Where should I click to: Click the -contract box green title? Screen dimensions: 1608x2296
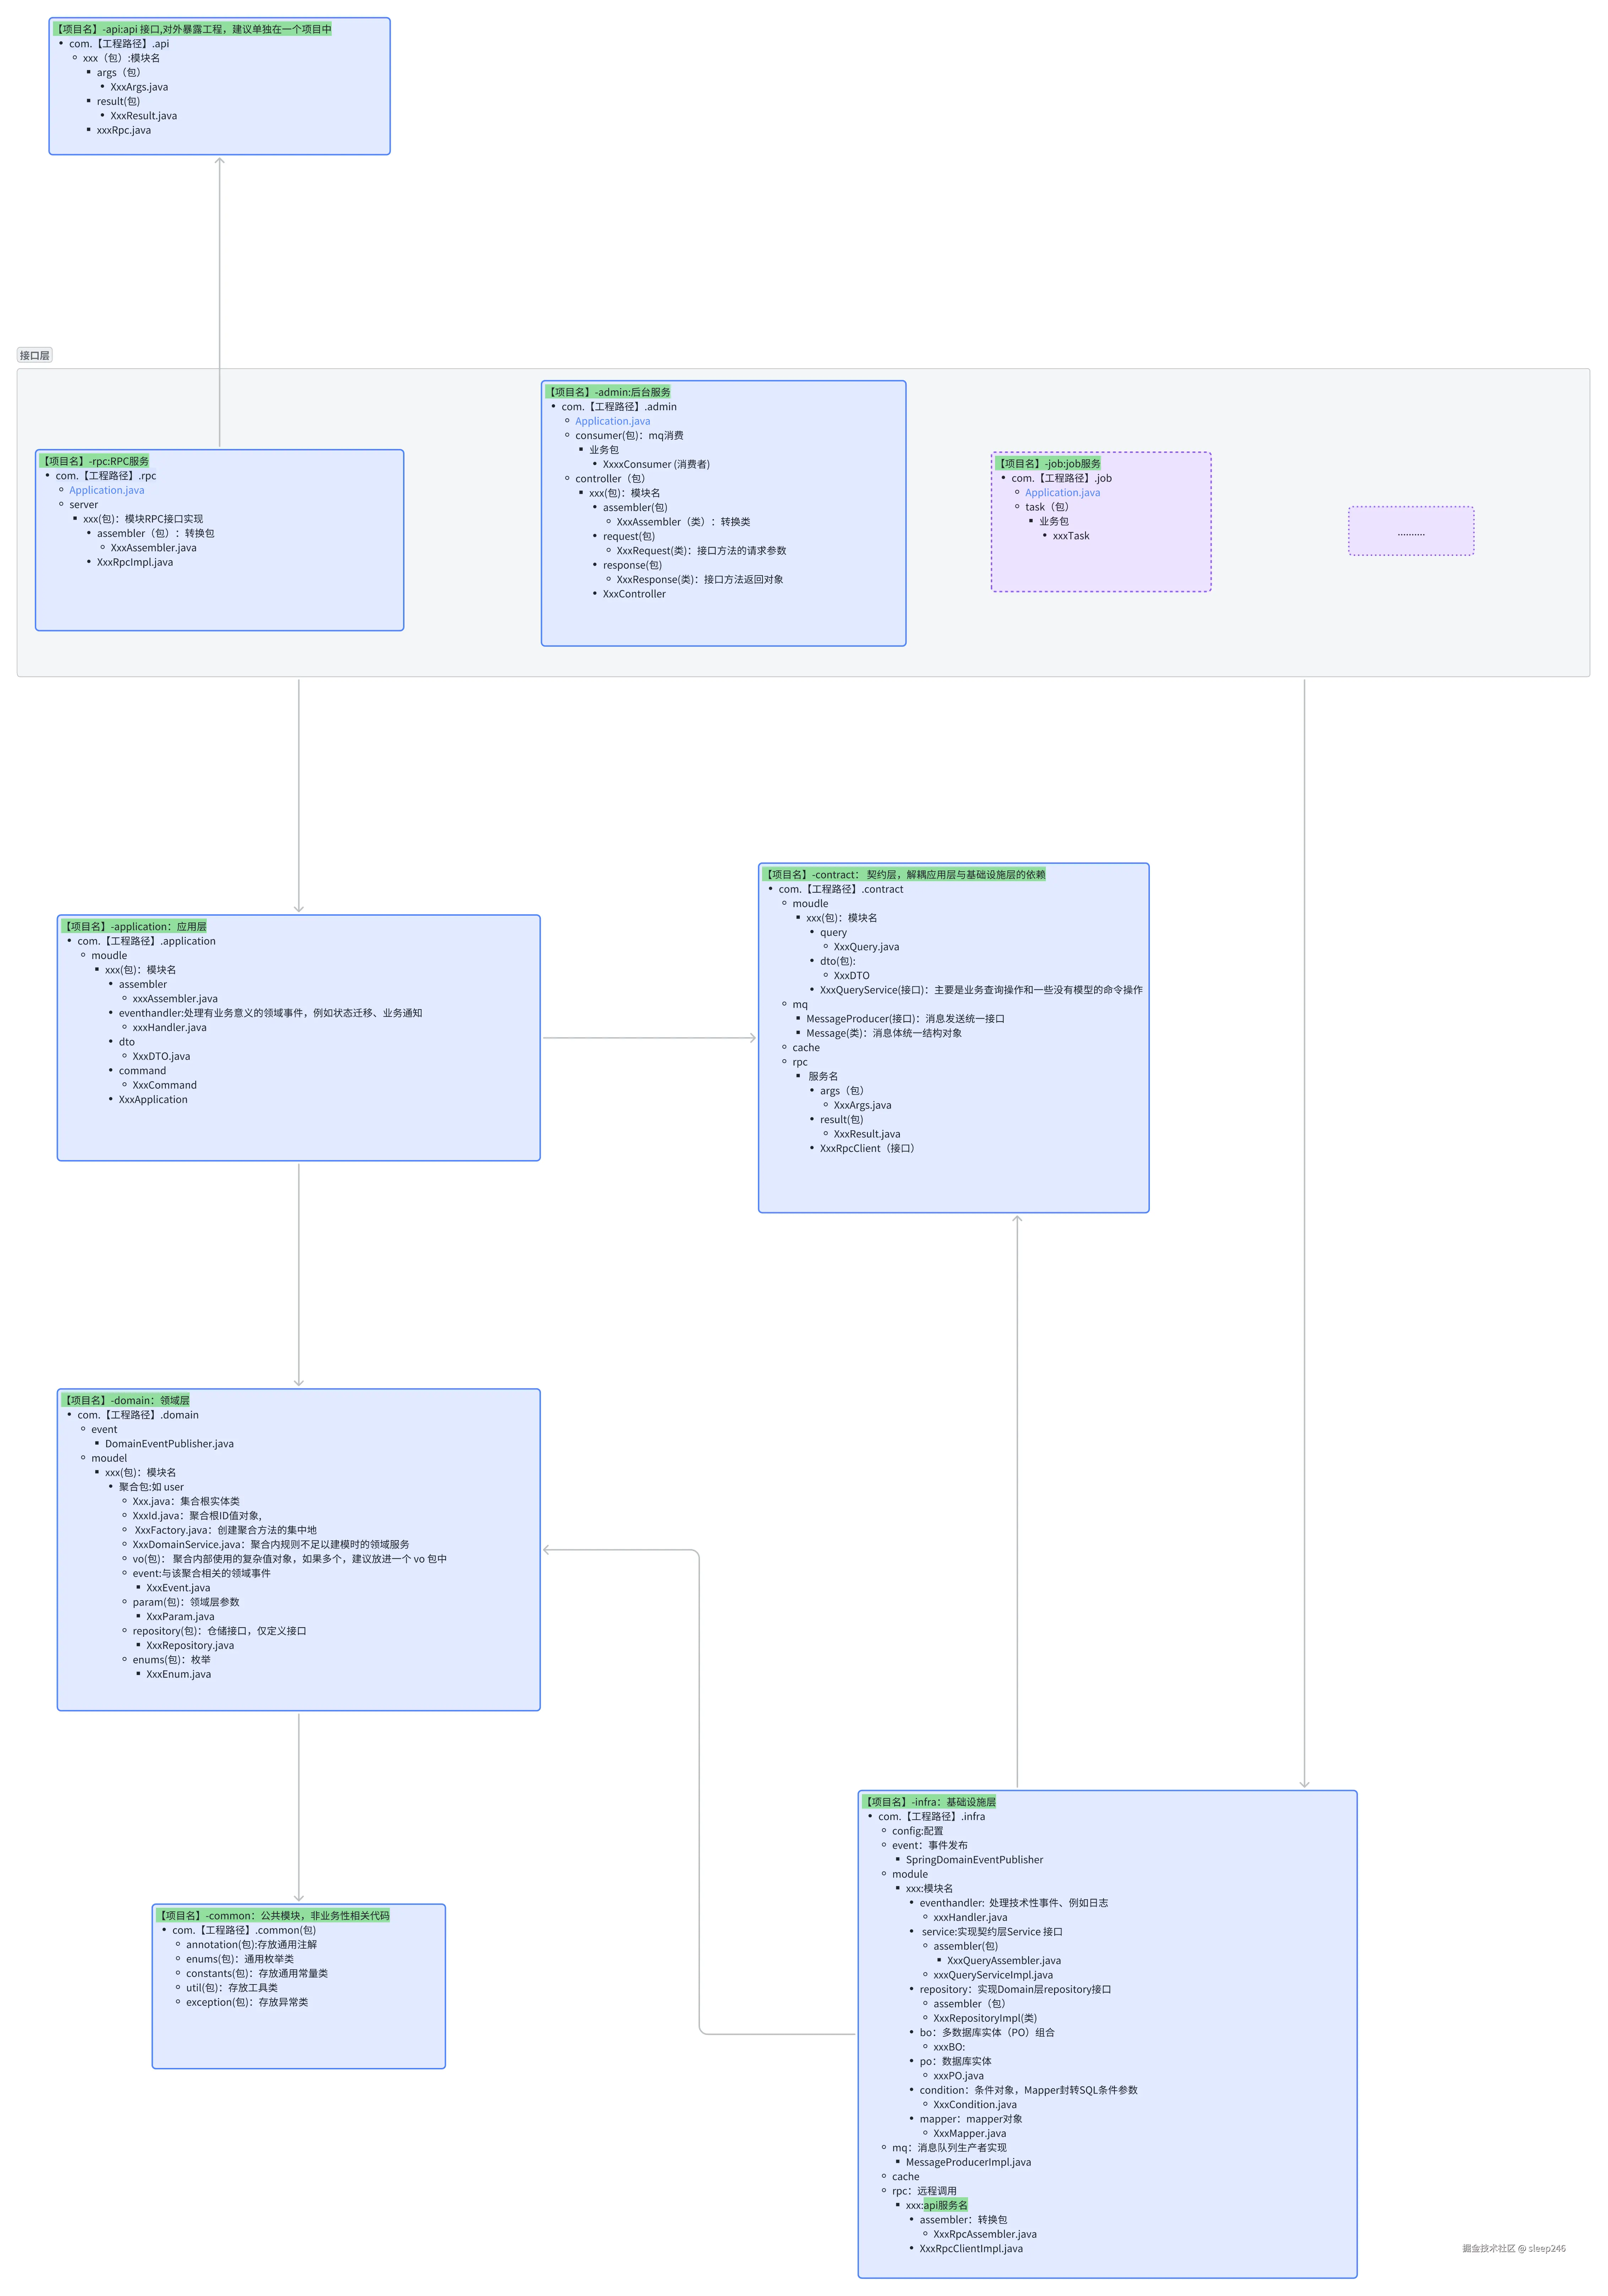[x=904, y=874]
